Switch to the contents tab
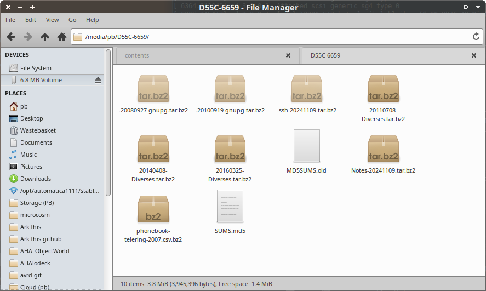Screen dimensions: 486x291 click(x=137, y=55)
